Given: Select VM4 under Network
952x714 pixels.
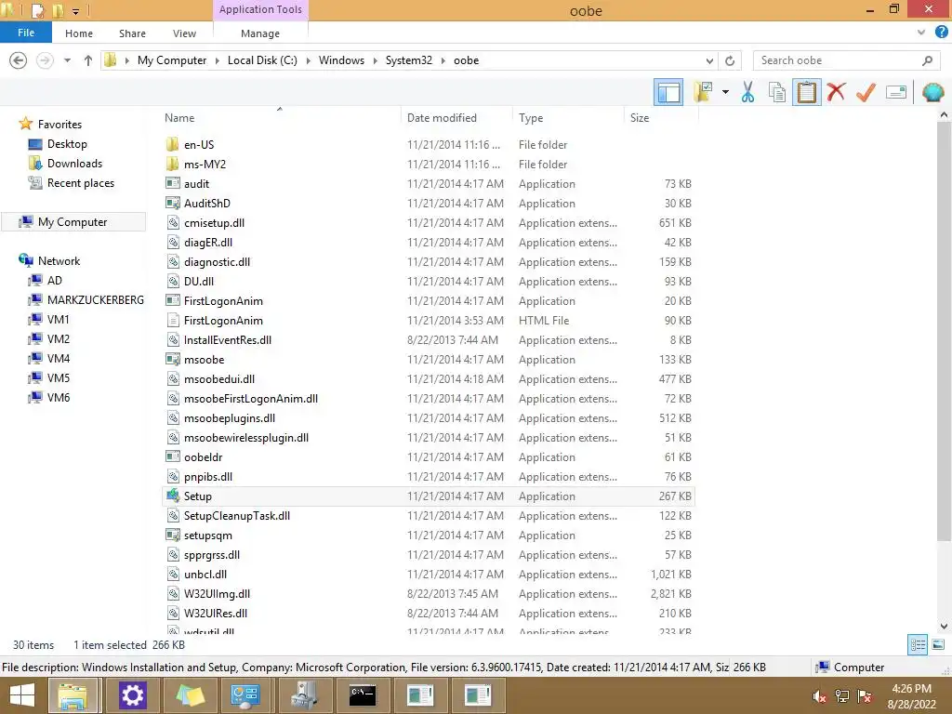Looking at the screenshot, I should 59,358.
